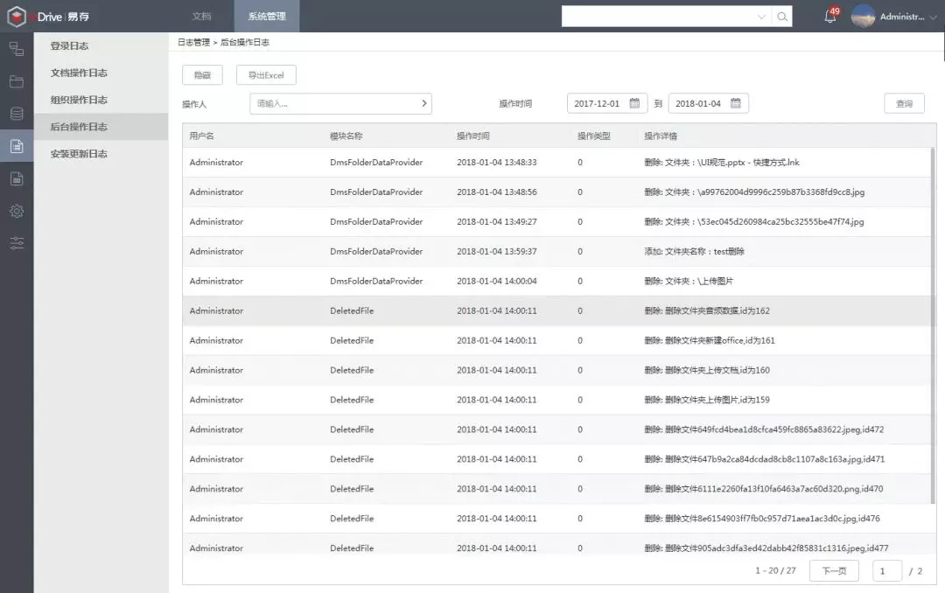Click the table vertical scrollbar

tap(934, 325)
